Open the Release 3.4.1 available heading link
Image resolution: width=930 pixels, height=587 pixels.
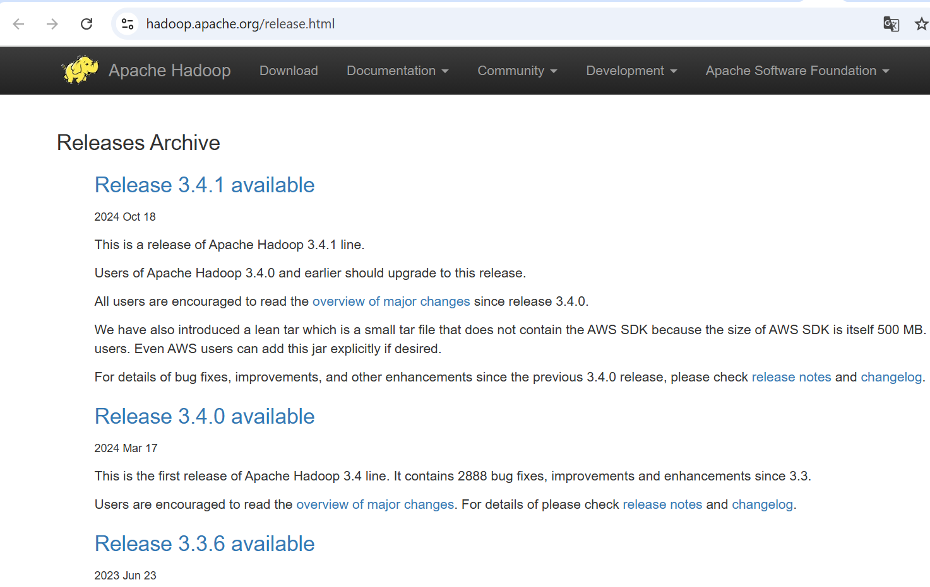205,185
